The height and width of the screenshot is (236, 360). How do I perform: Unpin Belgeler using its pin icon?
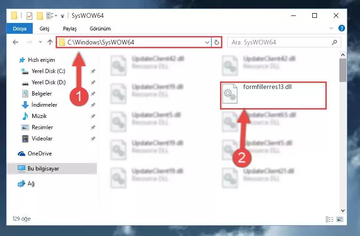click(x=93, y=94)
